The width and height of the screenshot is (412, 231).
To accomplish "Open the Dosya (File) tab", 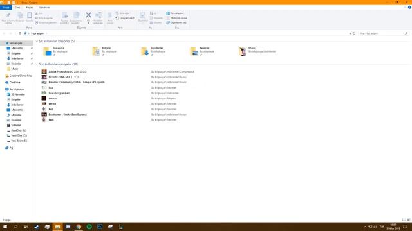I will click(6, 8).
